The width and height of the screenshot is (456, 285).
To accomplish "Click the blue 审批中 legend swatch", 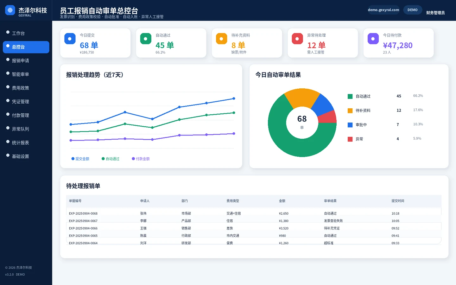I will (x=350, y=125).
